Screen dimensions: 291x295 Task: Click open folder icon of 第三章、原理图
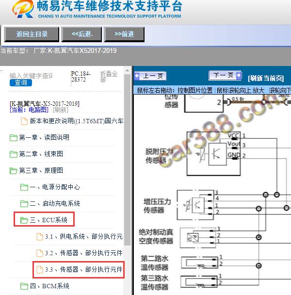point(14,171)
